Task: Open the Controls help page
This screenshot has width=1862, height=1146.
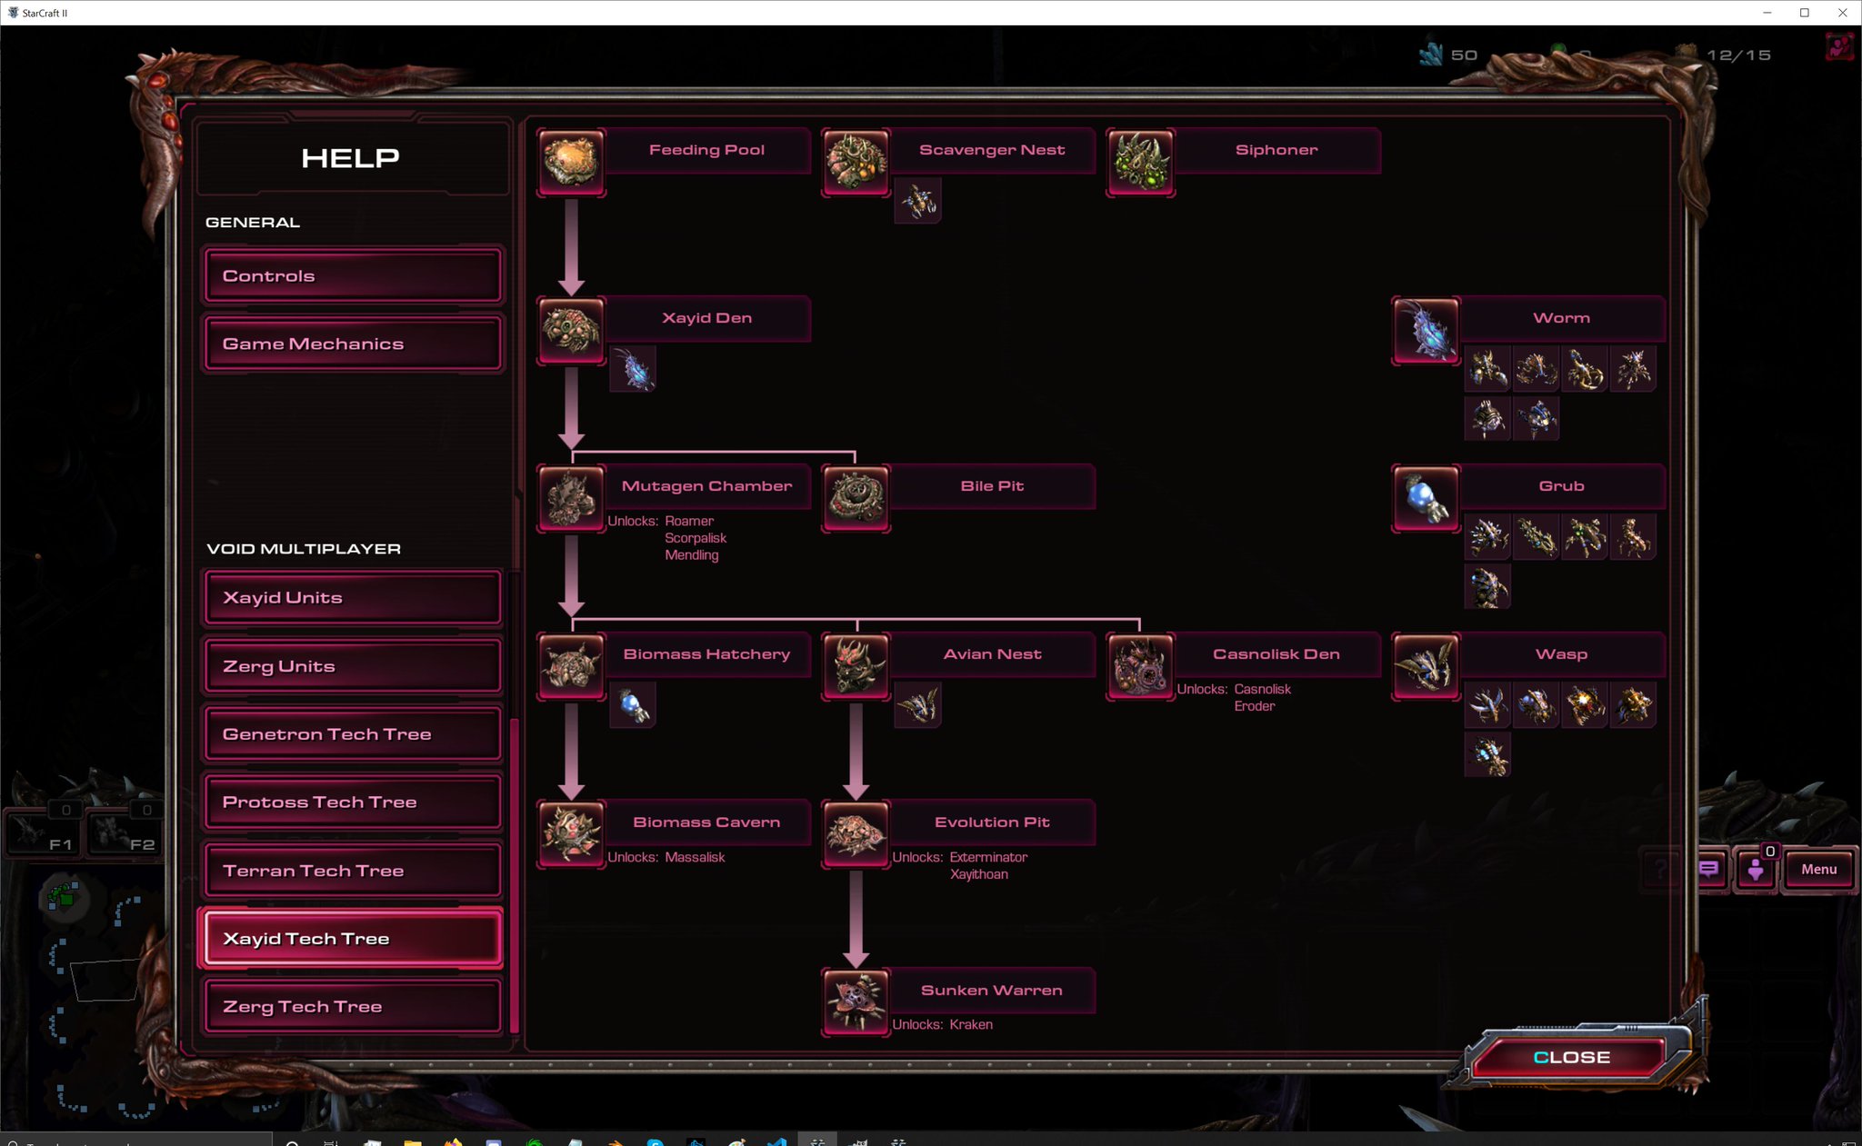Action: click(352, 275)
